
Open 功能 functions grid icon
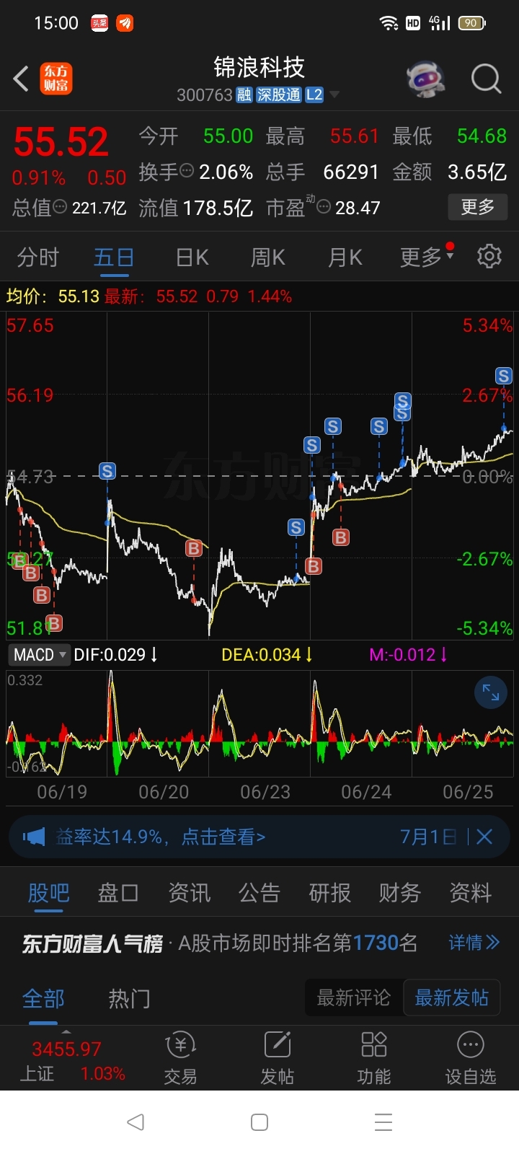click(x=374, y=1058)
